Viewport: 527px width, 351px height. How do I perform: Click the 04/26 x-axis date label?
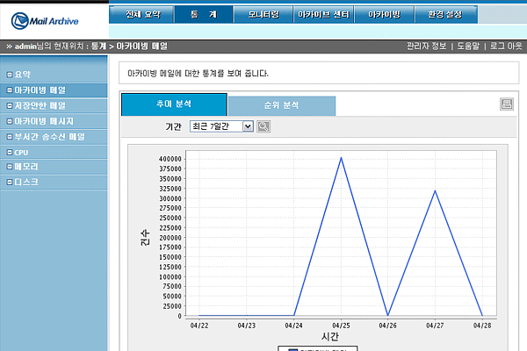pos(388,326)
